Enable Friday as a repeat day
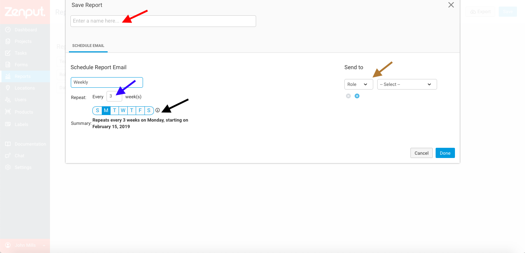Screen dimensions: 525x253 coord(140,110)
